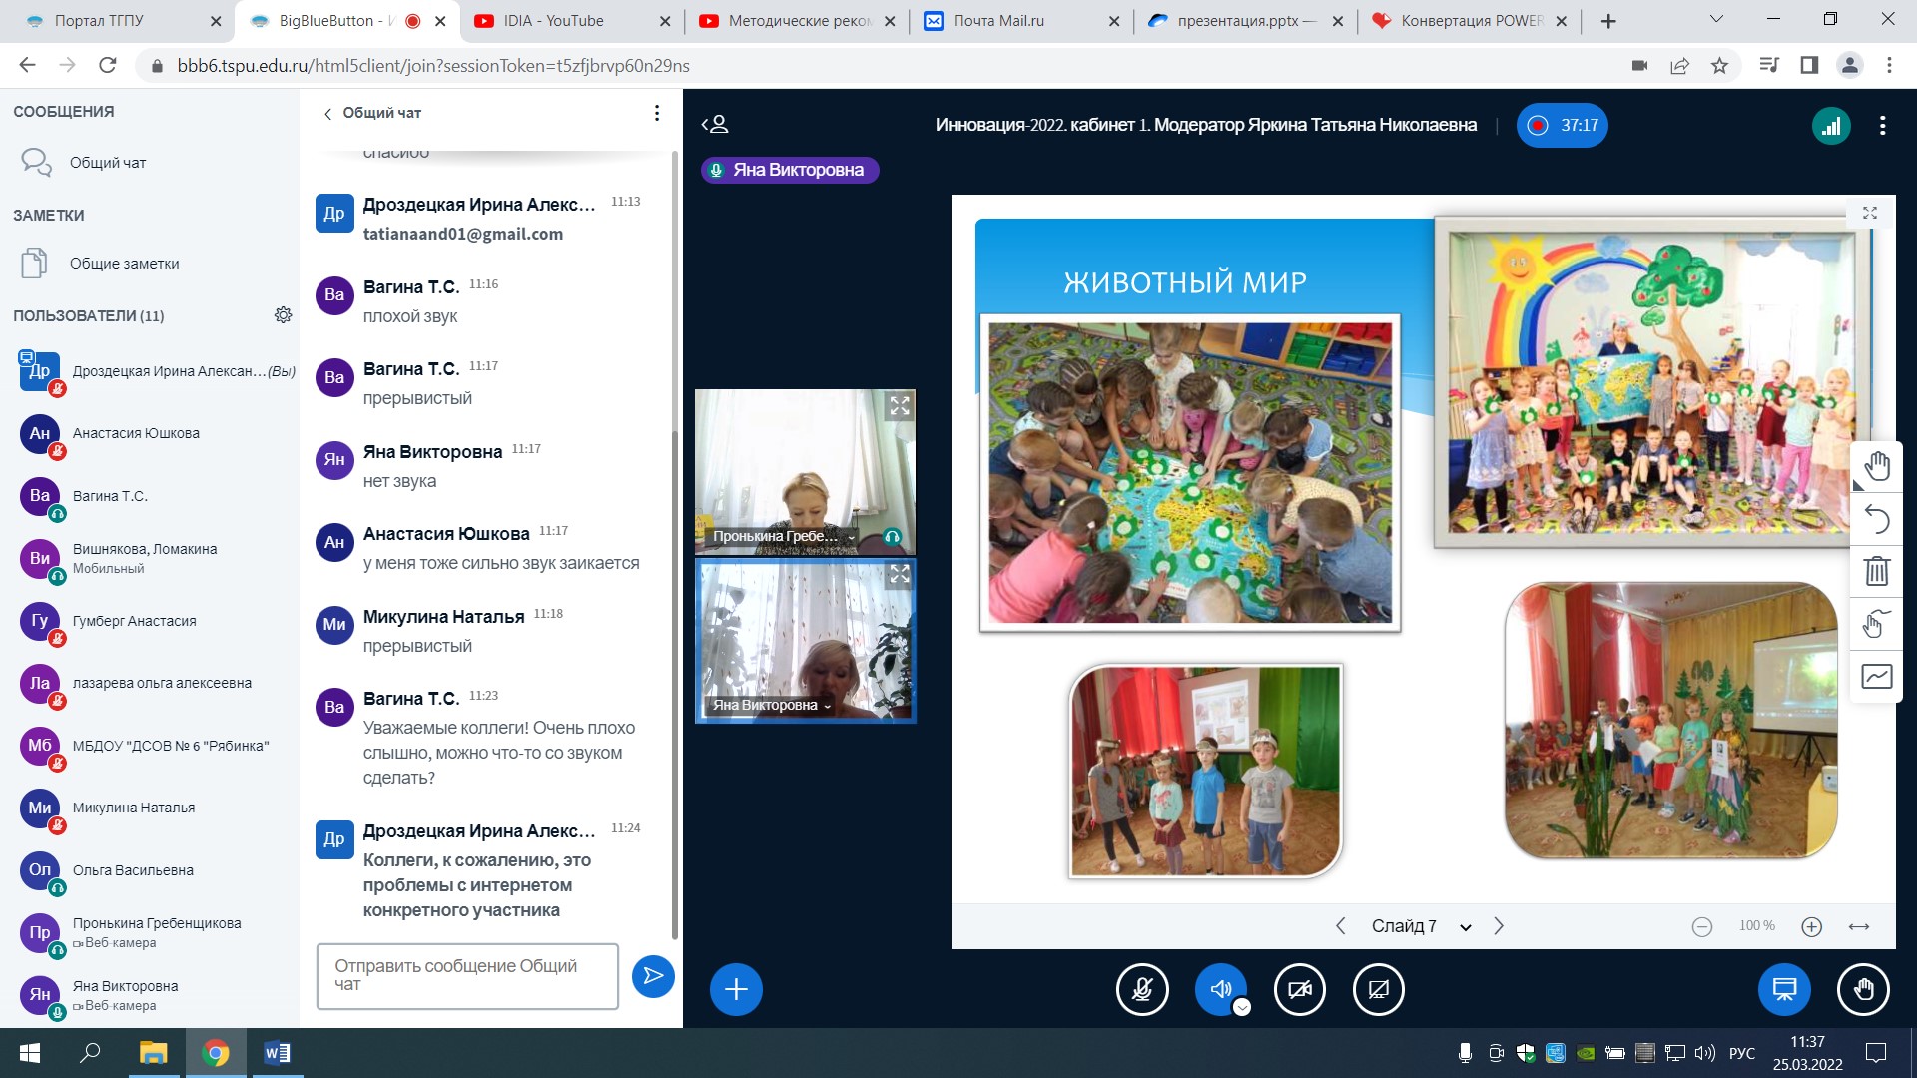This screenshot has height=1078, width=1917.
Task: Toggle the users list panel icon
Action: (715, 125)
